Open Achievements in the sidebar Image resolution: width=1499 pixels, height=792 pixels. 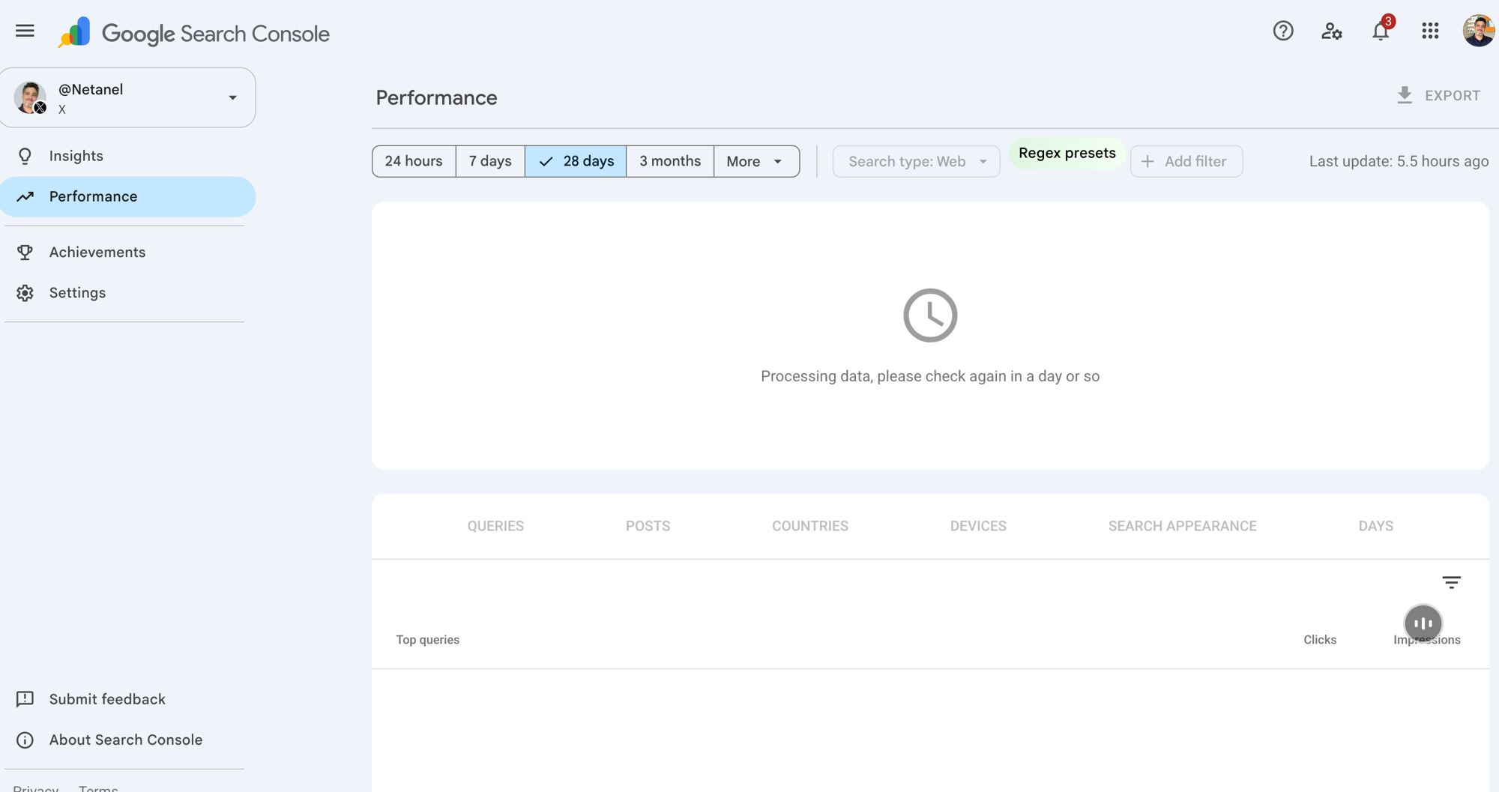128,253
